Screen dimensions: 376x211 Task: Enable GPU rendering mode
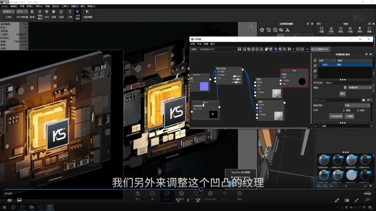(47, 14)
